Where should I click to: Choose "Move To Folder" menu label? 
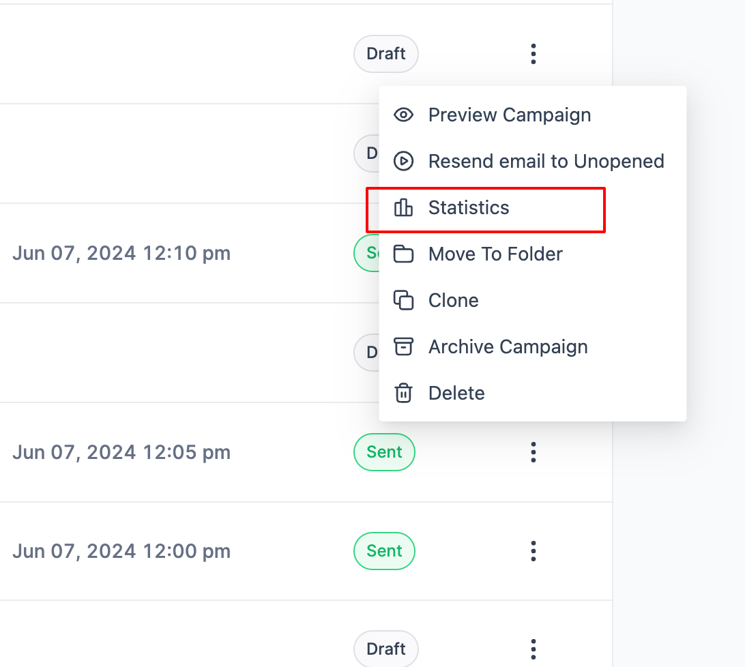pyautogui.click(x=495, y=254)
